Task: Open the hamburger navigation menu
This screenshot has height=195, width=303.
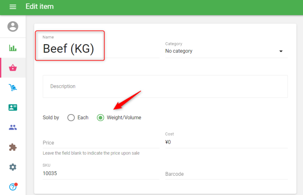Action: [13, 7]
